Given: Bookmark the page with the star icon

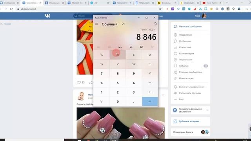Looking at the screenshot, I should (x=160, y=9).
